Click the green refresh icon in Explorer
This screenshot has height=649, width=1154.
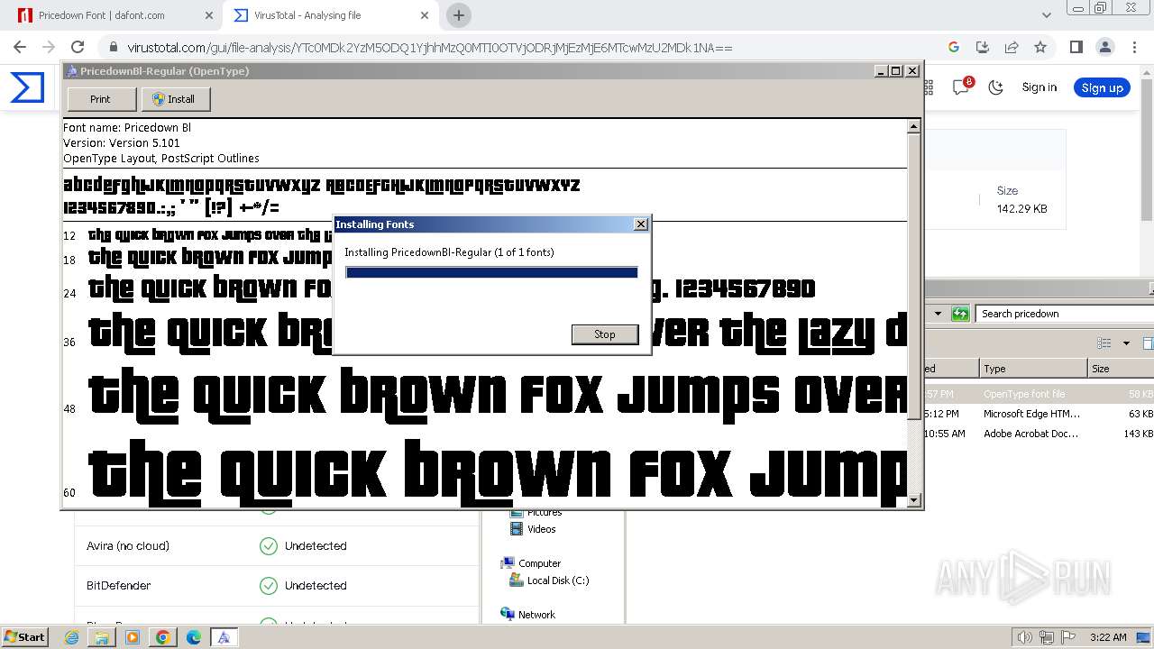[960, 314]
